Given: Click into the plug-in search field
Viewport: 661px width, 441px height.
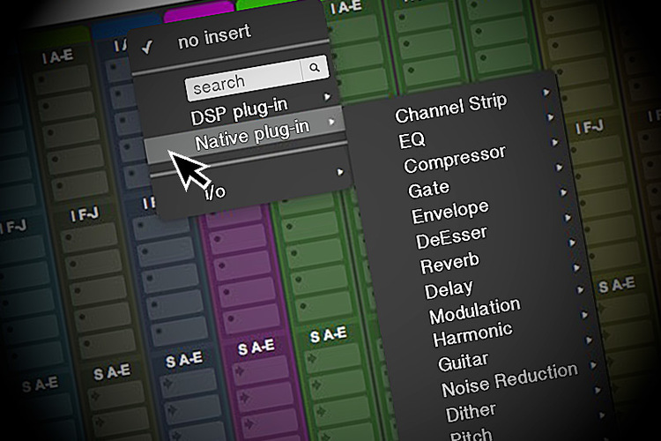Looking at the screenshot, I should pos(243,80).
